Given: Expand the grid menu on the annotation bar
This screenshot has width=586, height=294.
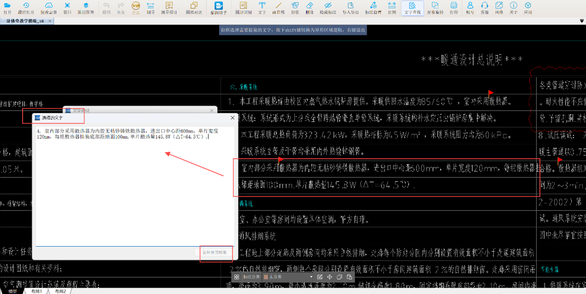Looking at the screenshot, I should [236, 277].
